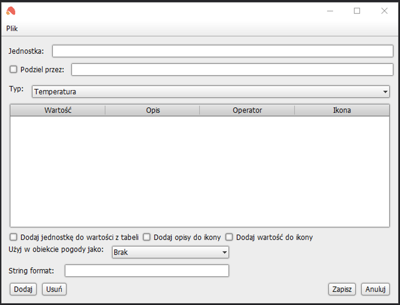Click the Wartość column header
Image resolution: width=400 pixels, height=305 pixels.
click(58, 110)
